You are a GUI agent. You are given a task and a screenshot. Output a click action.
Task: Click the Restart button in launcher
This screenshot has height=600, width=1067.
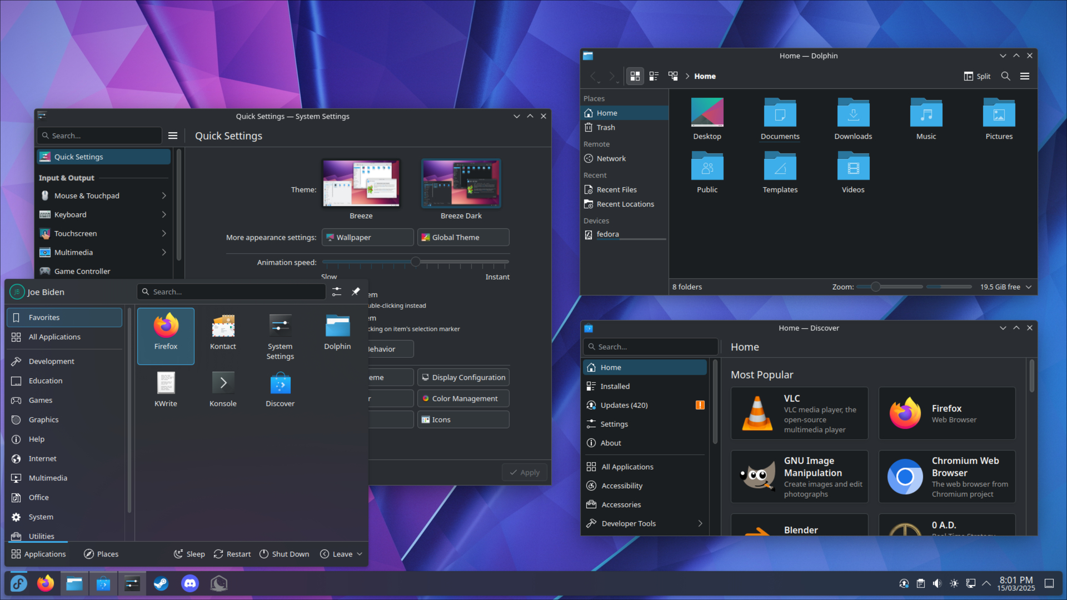pyautogui.click(x=232, y=554)
